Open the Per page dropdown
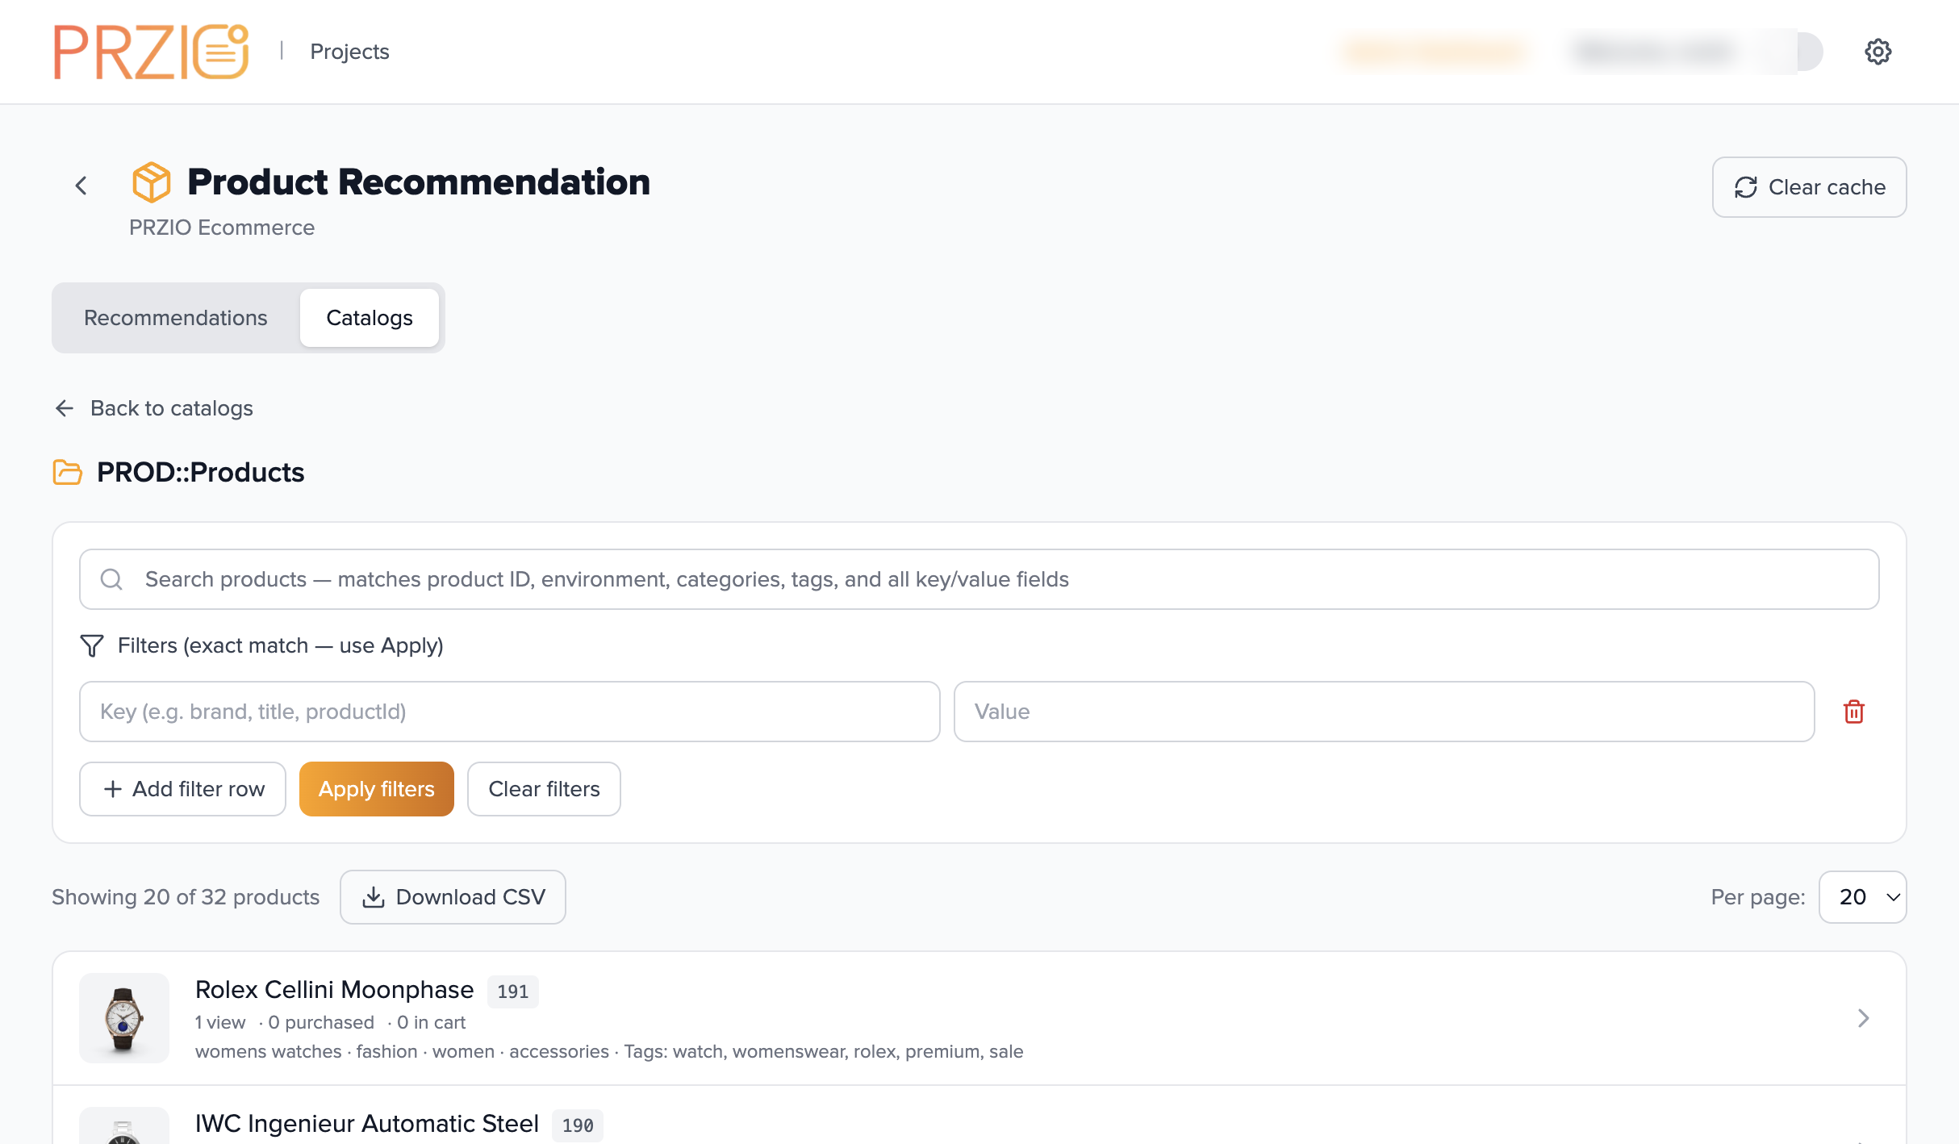This screenshot has height=1144, width=1959. tap(1862, 897)
